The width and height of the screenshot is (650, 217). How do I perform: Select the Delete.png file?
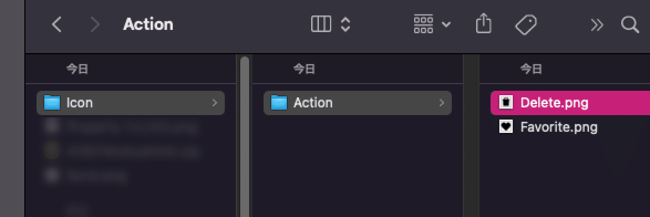point(570,103)
